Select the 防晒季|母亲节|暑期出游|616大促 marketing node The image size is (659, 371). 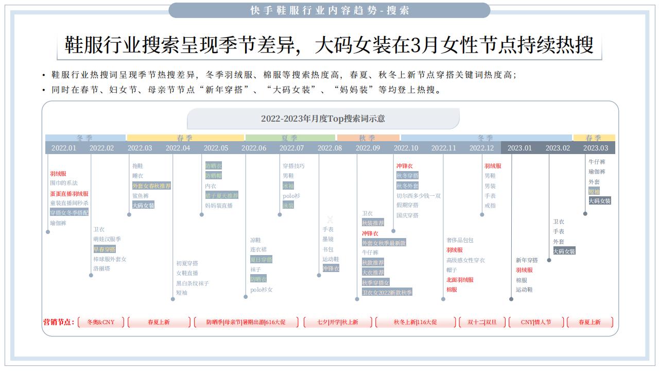[x=246, y=322]
